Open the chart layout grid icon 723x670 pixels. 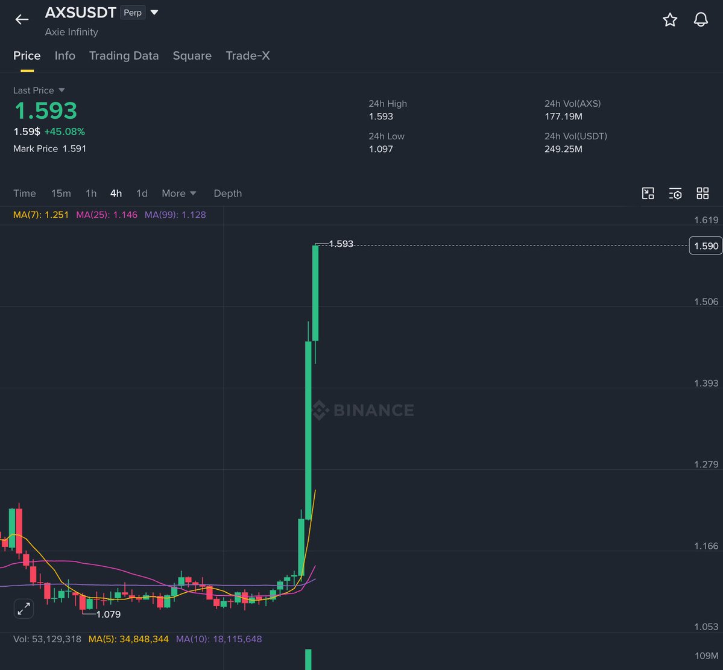pos(702,193)
